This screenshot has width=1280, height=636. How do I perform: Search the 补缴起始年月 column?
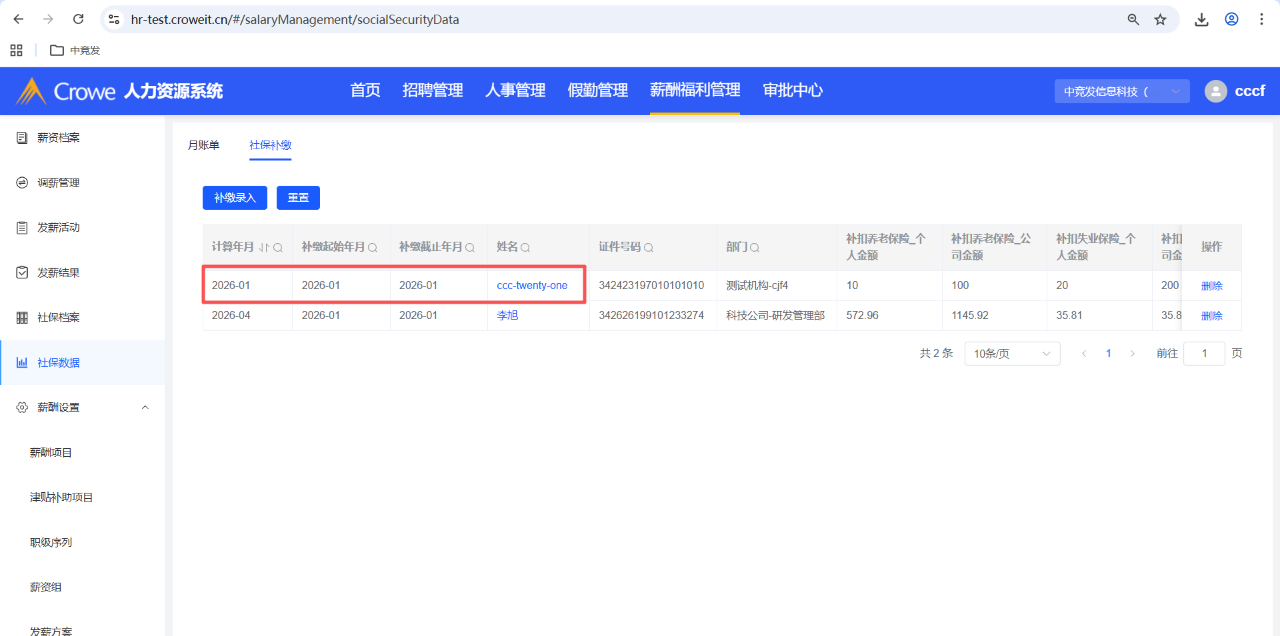[x=373, y=248]
